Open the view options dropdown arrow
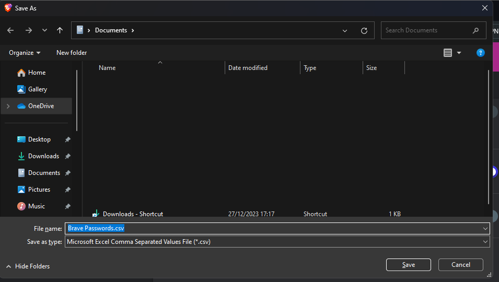Image resolution: width=499 pixels, height=282 pixels. [459, 53]
